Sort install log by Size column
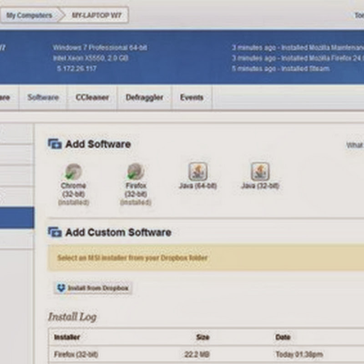364x364 pixels. (202, 337)
